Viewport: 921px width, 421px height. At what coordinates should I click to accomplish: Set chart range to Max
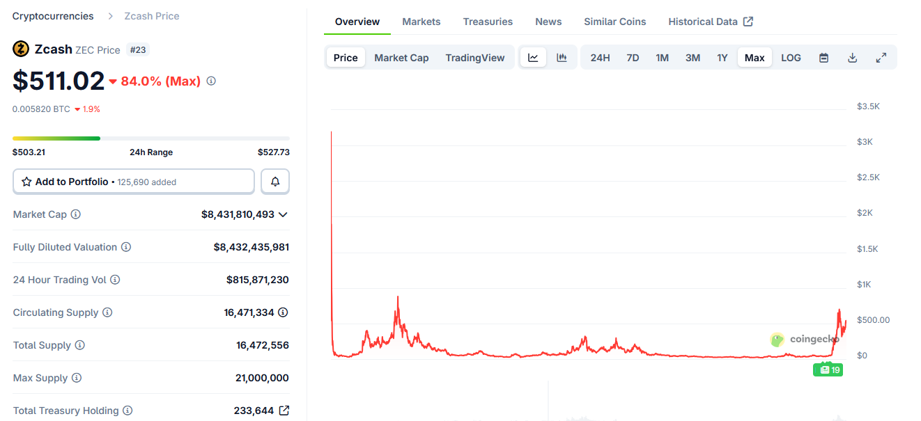tap(754, 58)
